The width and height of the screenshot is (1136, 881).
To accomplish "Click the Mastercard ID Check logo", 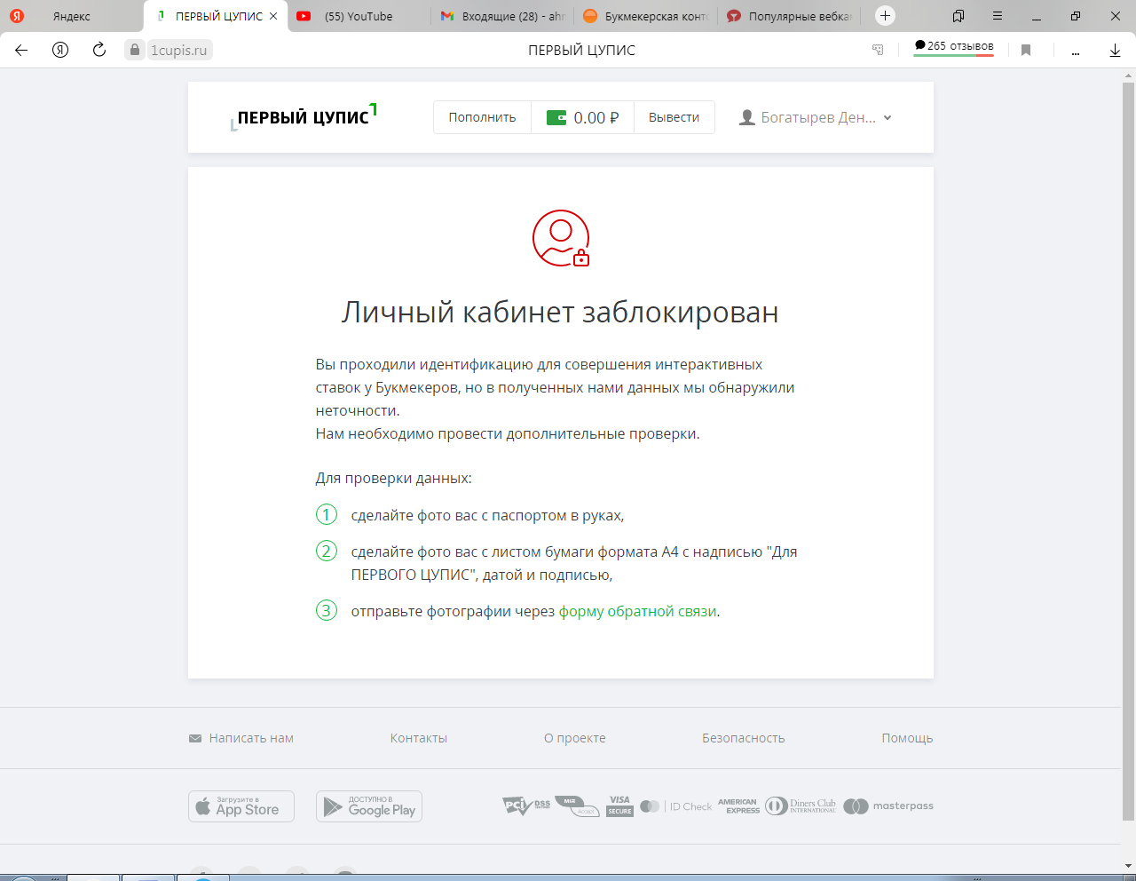I will click(675, 806).
